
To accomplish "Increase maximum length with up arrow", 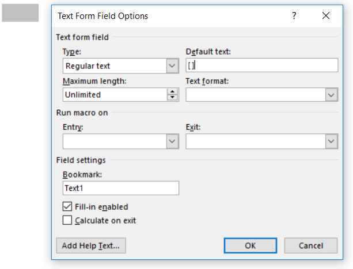I will pos(172,91).
